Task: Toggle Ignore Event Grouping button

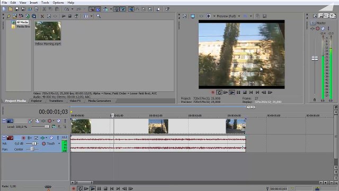Action: 123,9
